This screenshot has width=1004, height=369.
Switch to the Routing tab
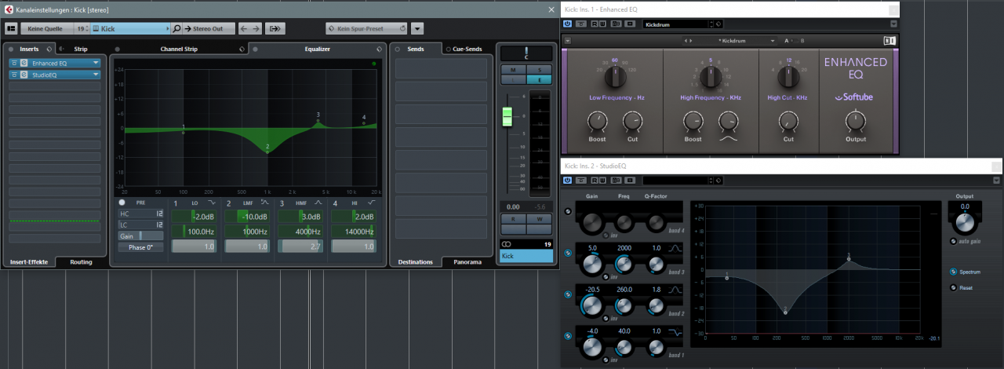pos(80,261)
